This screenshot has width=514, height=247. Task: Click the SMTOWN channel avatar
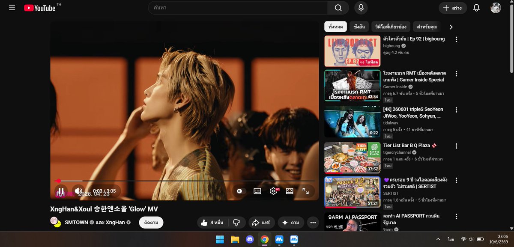(x=55, y=222)
